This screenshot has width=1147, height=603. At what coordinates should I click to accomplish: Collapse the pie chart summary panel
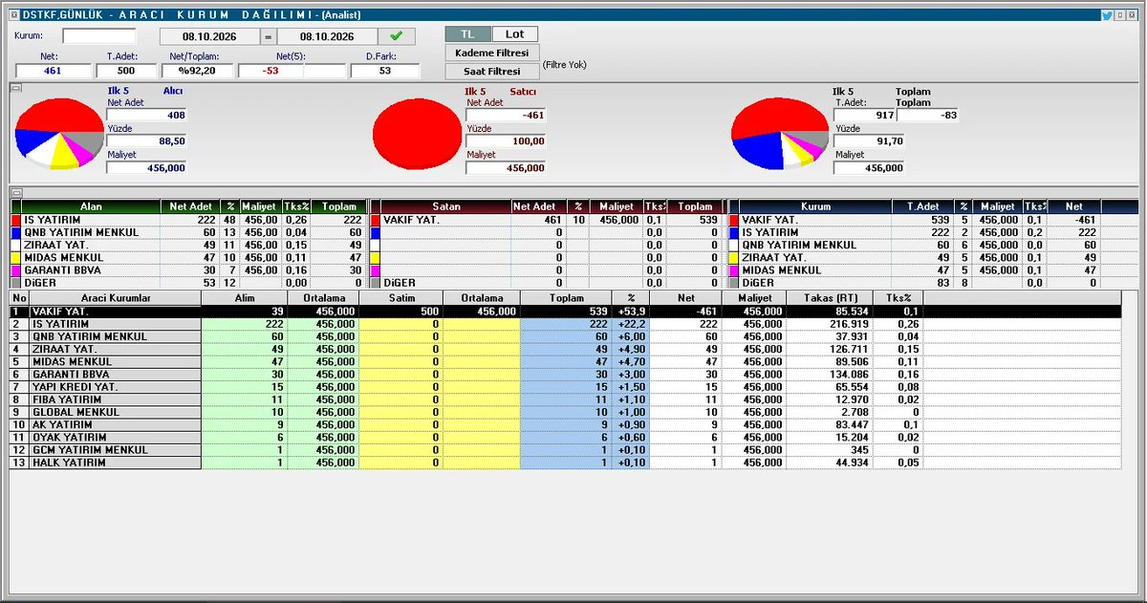[15, 88]
